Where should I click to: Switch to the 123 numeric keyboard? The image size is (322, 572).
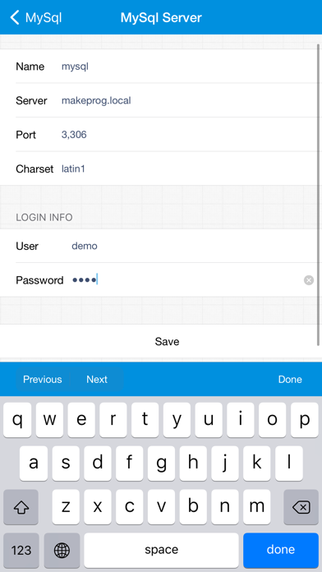21,550
